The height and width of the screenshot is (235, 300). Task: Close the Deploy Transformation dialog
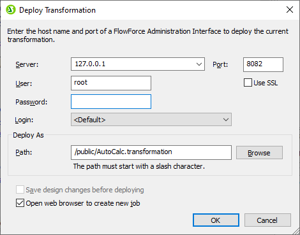tap(290, 10)
